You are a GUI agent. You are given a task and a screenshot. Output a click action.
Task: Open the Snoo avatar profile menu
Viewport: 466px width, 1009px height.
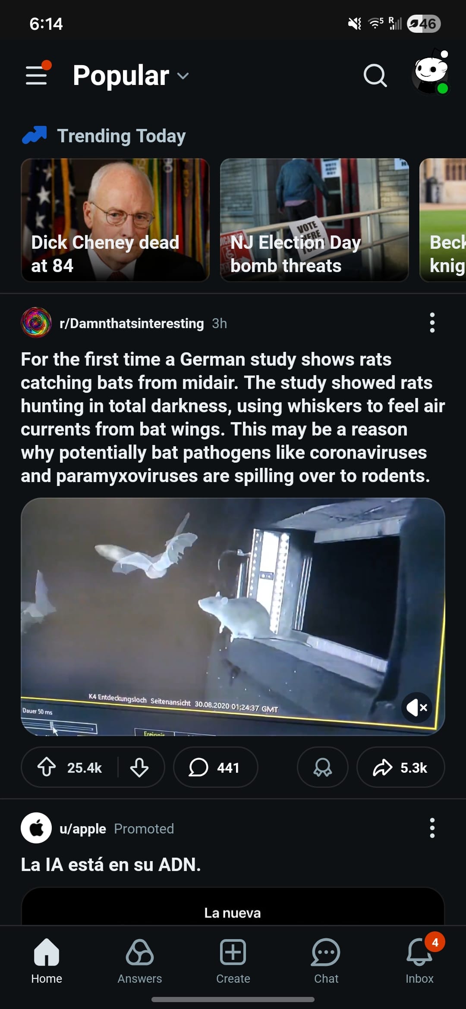tap(431, 72)
